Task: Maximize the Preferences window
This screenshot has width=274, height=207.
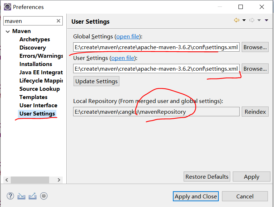Action: click(241, 7)
